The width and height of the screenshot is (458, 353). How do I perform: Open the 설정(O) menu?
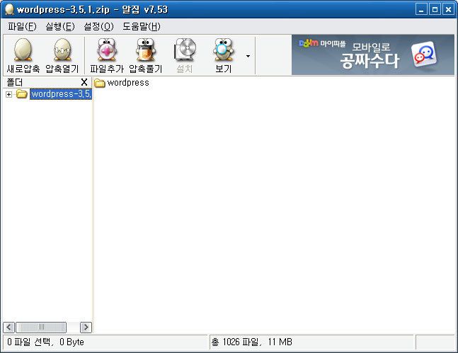pyautogui.click(x=98, y=27)
